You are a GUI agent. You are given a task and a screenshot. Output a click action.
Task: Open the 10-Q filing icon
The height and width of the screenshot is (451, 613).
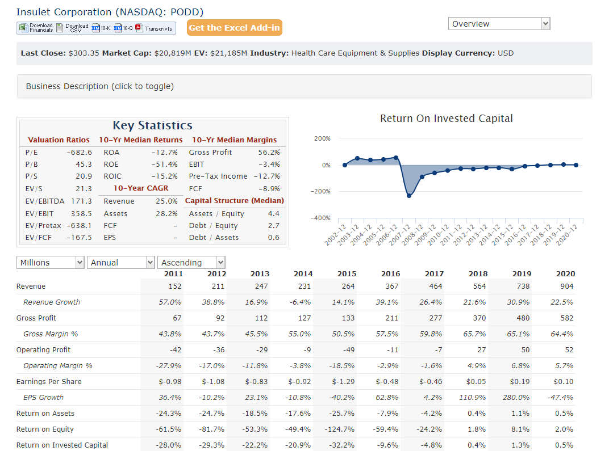click(x=118, y=28)
